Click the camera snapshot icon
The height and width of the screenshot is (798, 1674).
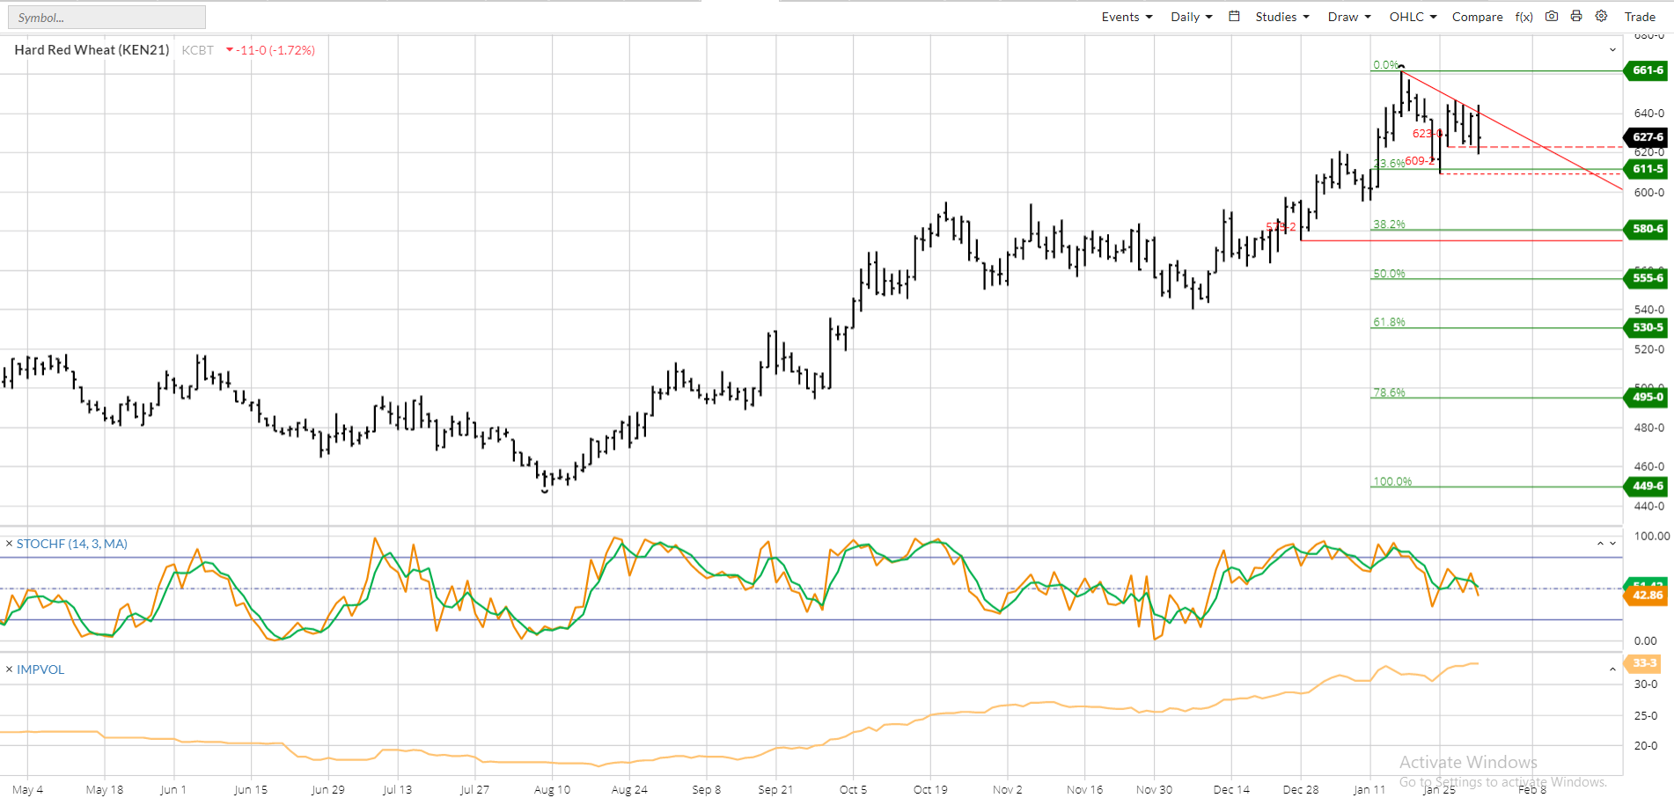coord(1551,16)
